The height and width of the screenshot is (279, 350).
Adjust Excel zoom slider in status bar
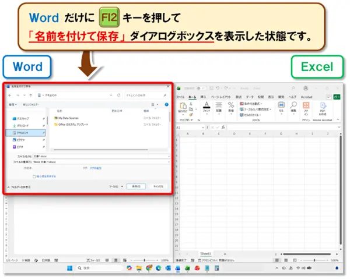pos(314,260)
